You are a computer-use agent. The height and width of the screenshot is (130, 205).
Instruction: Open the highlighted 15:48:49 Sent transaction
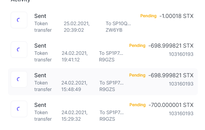103,82
